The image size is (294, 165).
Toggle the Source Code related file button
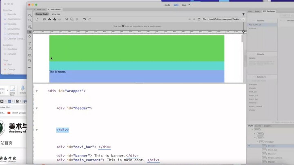click(x=42, y=14)
